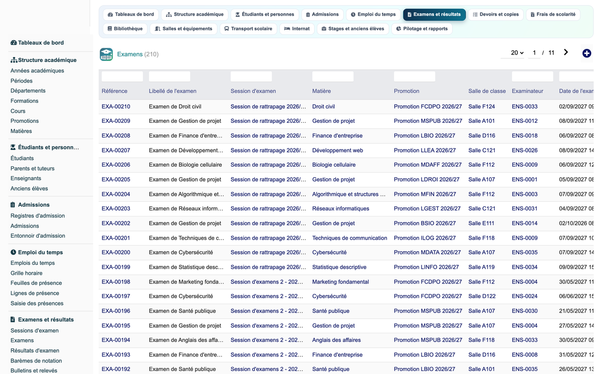Open the Structure académique top tab
This screenshot has width=605, height=374.
pos(195,15)
